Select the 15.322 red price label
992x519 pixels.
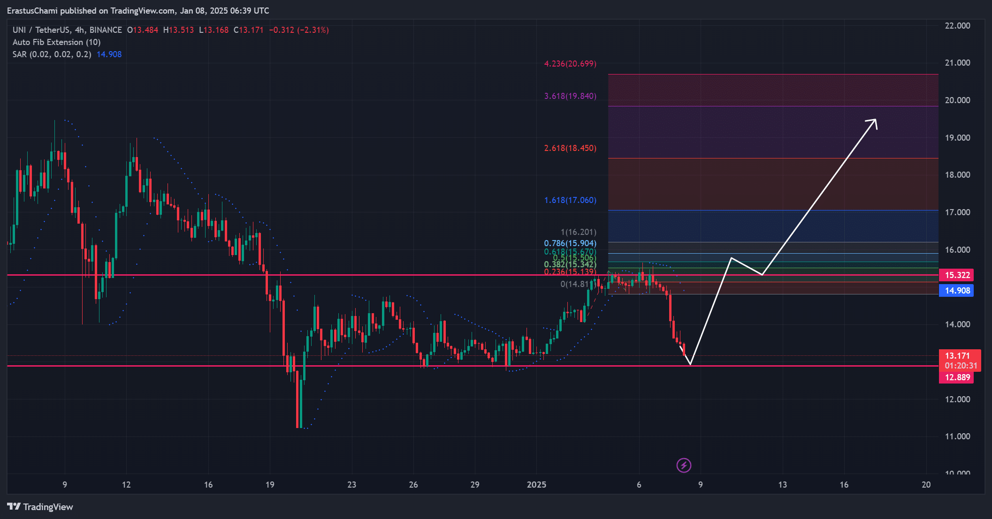(956, 275)
